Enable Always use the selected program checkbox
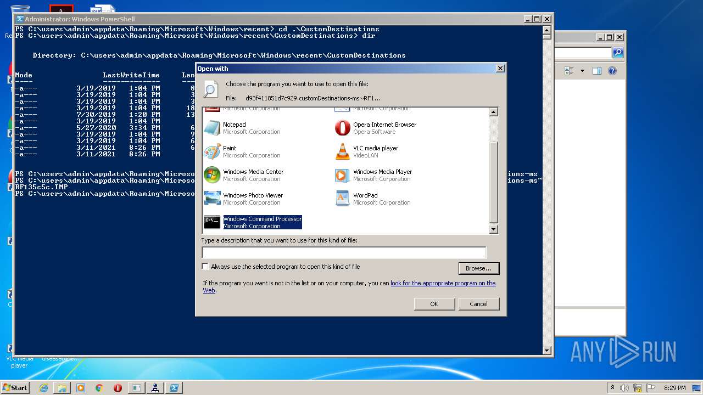Screen dimensions: 703x395 point(205,267)
